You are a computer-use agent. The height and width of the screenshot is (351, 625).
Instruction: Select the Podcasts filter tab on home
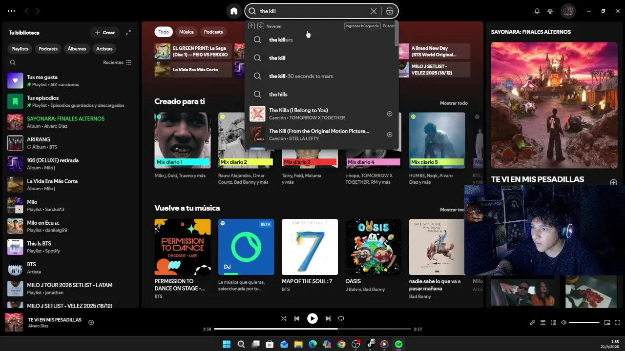(x=213, y=32)
